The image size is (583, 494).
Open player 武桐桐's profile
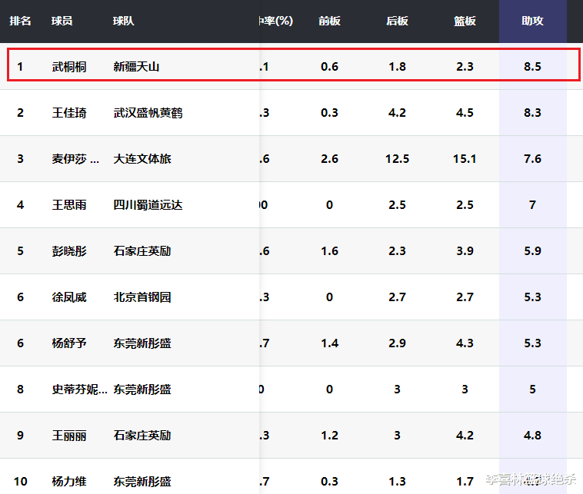pyautogui.click(x=69, y=67)
